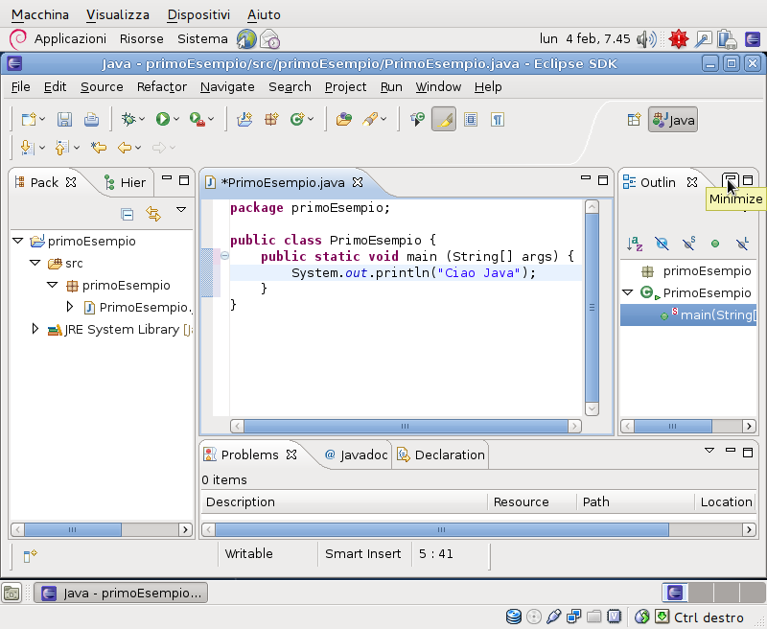Collapse All in Package Explorer

click(128, 214)
